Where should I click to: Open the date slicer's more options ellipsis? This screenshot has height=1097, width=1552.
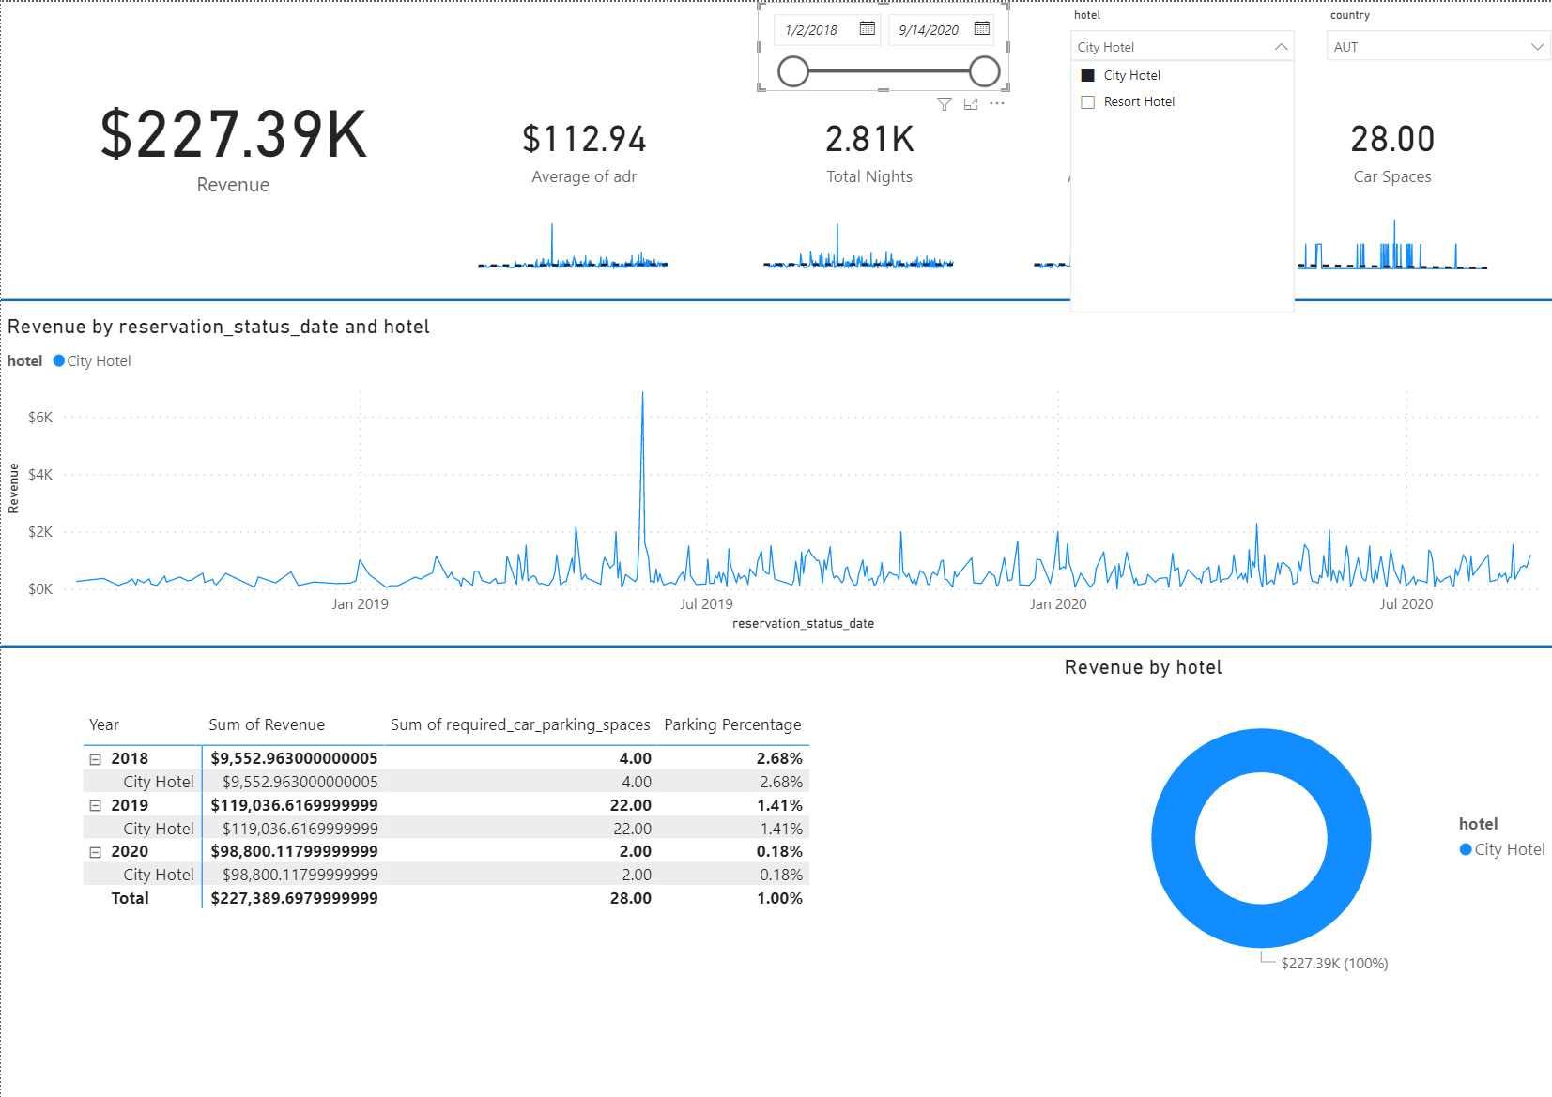pyautogui.click(x=996, y=104)
